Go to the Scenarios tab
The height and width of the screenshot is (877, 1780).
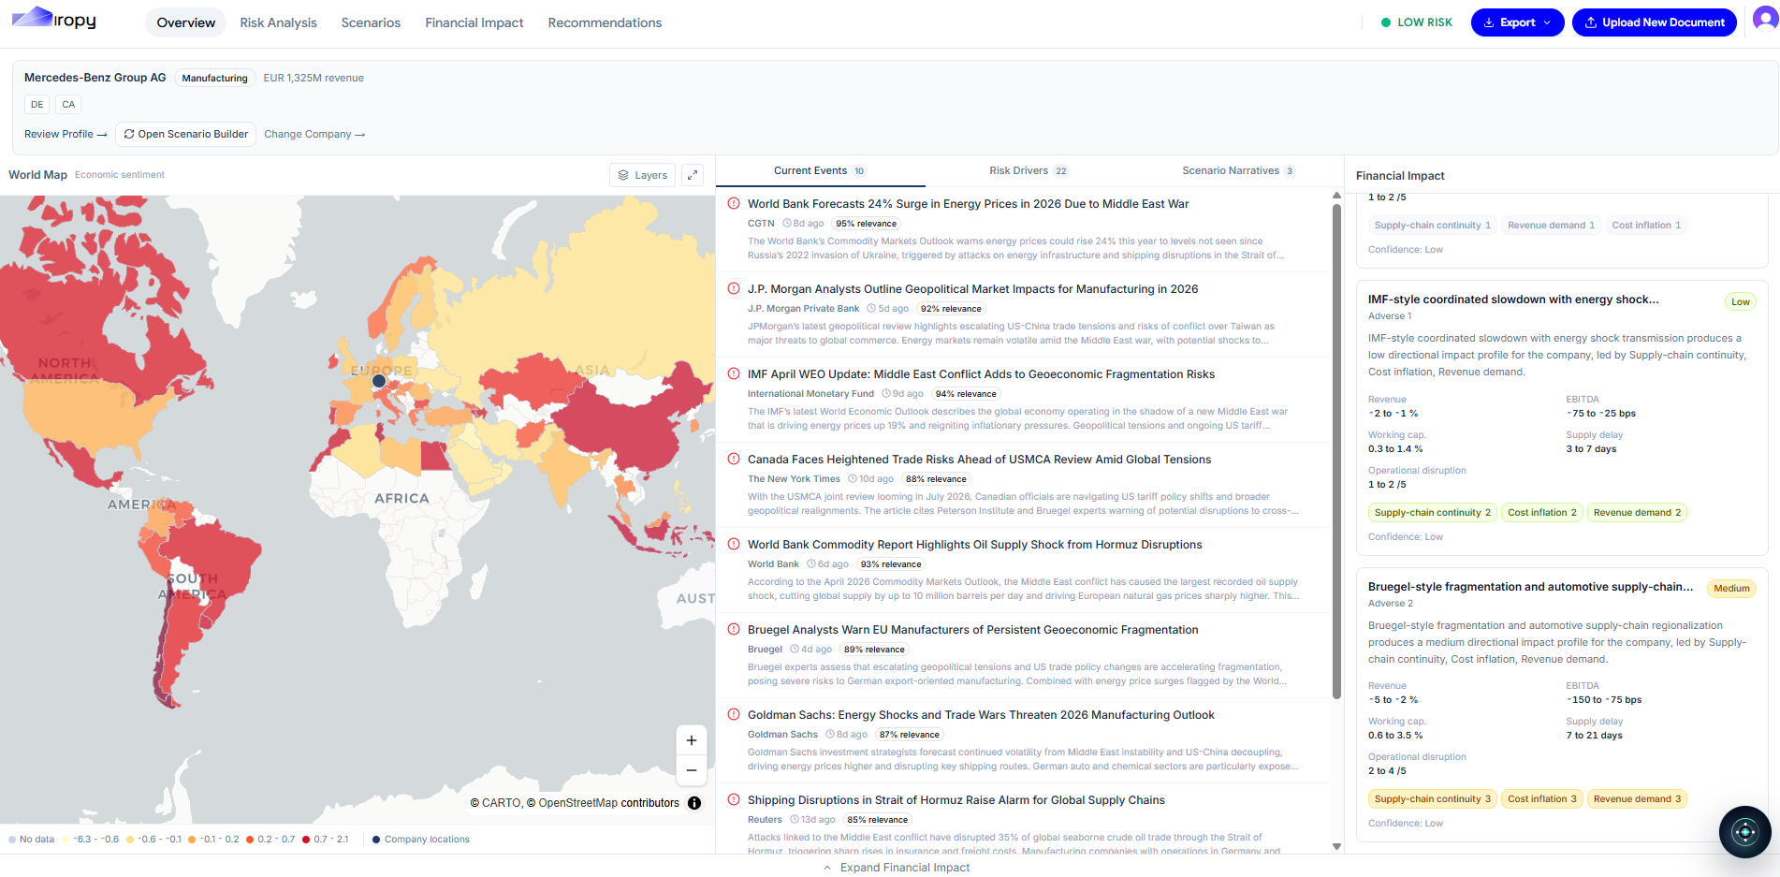click(371, 22)
